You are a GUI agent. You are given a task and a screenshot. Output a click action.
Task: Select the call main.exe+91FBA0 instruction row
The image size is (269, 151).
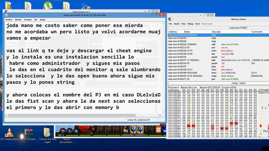point(219,44)
